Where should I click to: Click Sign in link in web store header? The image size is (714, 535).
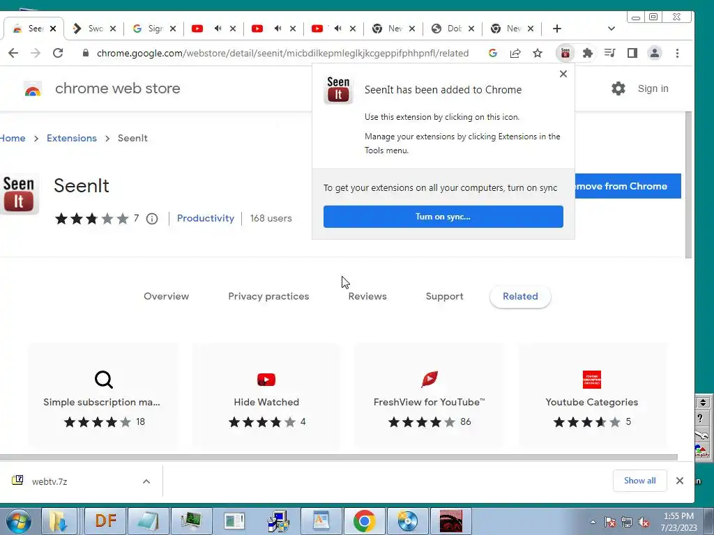pyautogui.click(x=653, y=88)
